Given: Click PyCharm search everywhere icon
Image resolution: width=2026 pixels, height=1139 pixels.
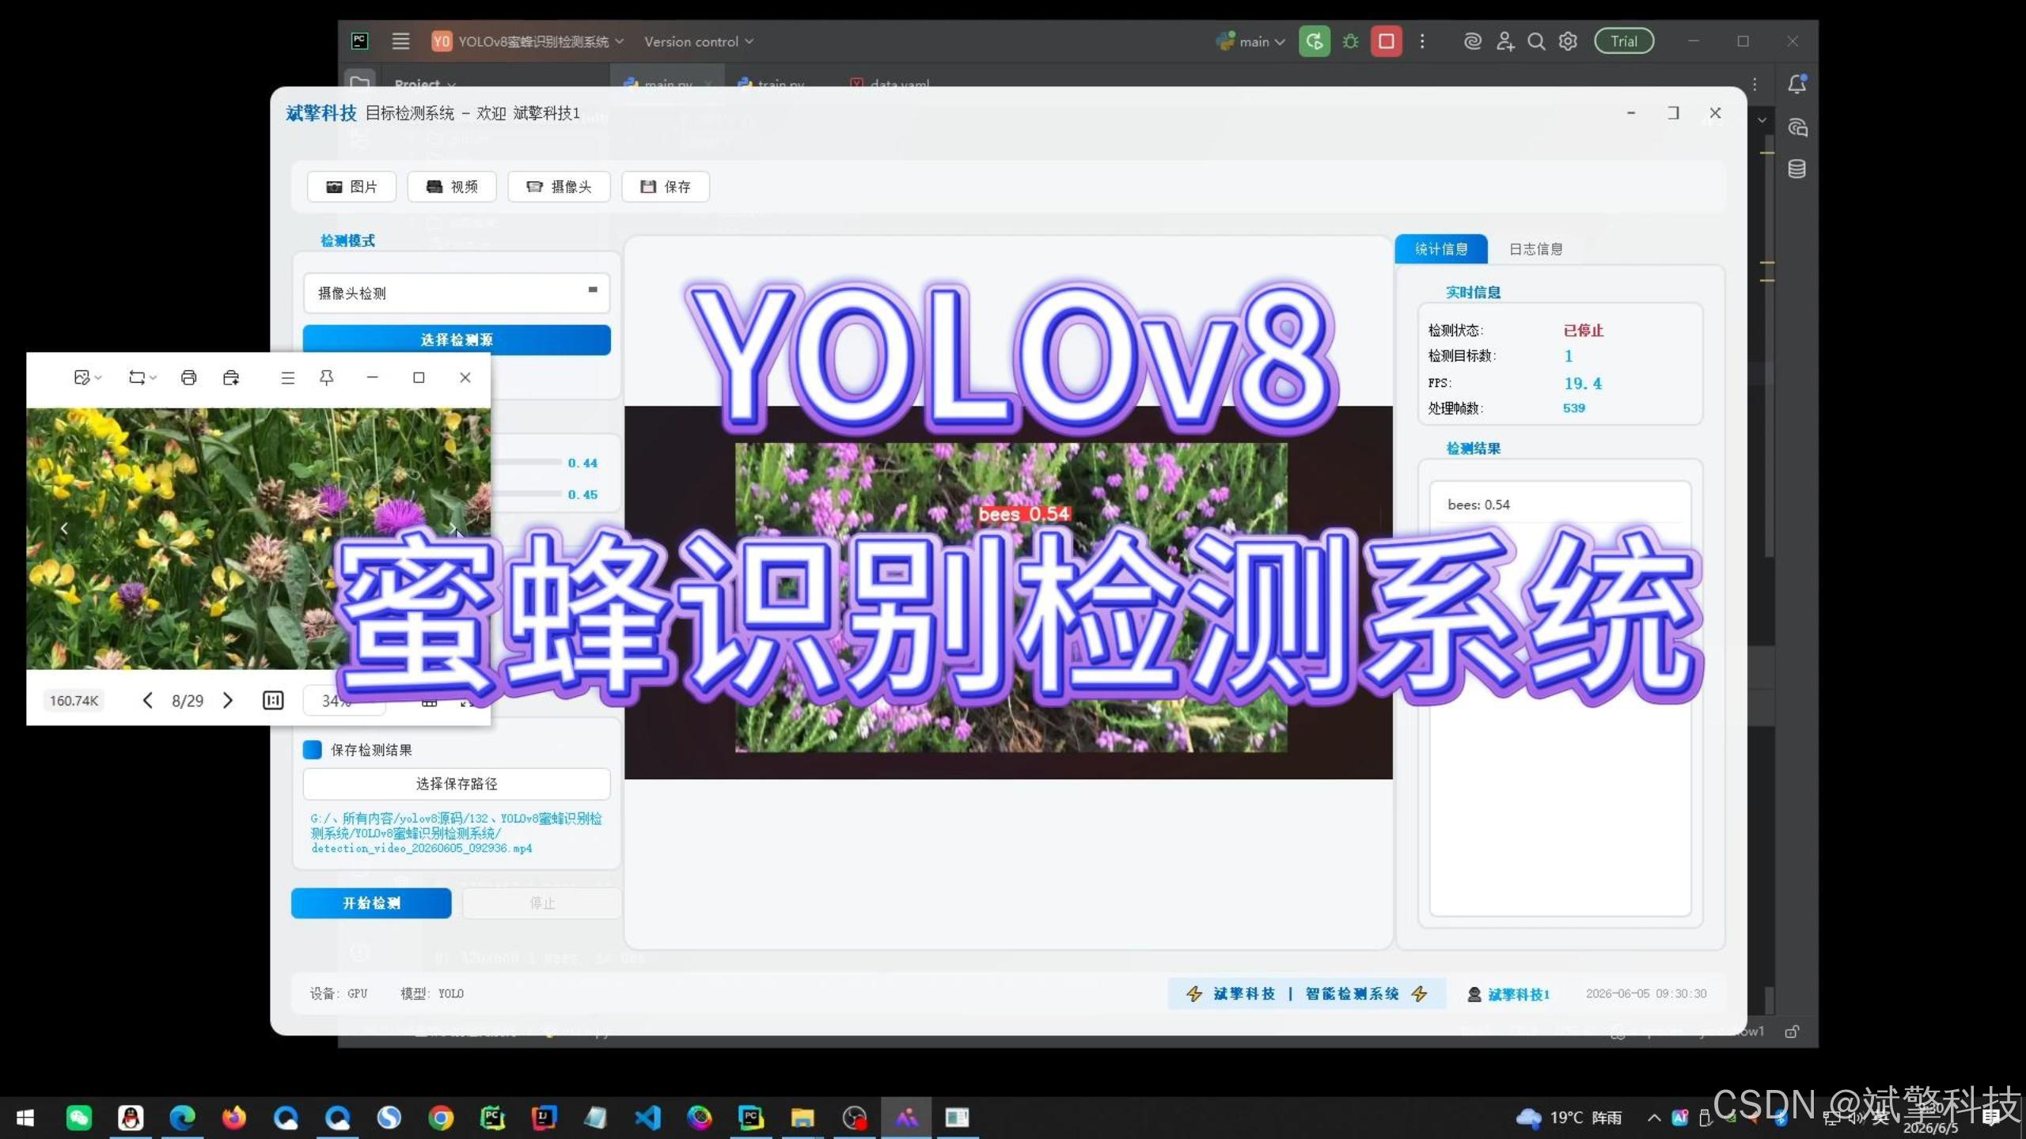Looking at the screenshot, I should (1536, 41).
